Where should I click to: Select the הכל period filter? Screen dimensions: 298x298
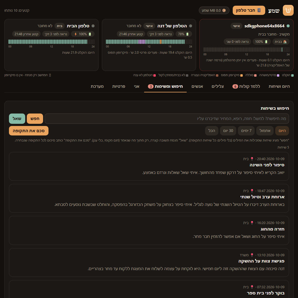(x=212, y=131)
